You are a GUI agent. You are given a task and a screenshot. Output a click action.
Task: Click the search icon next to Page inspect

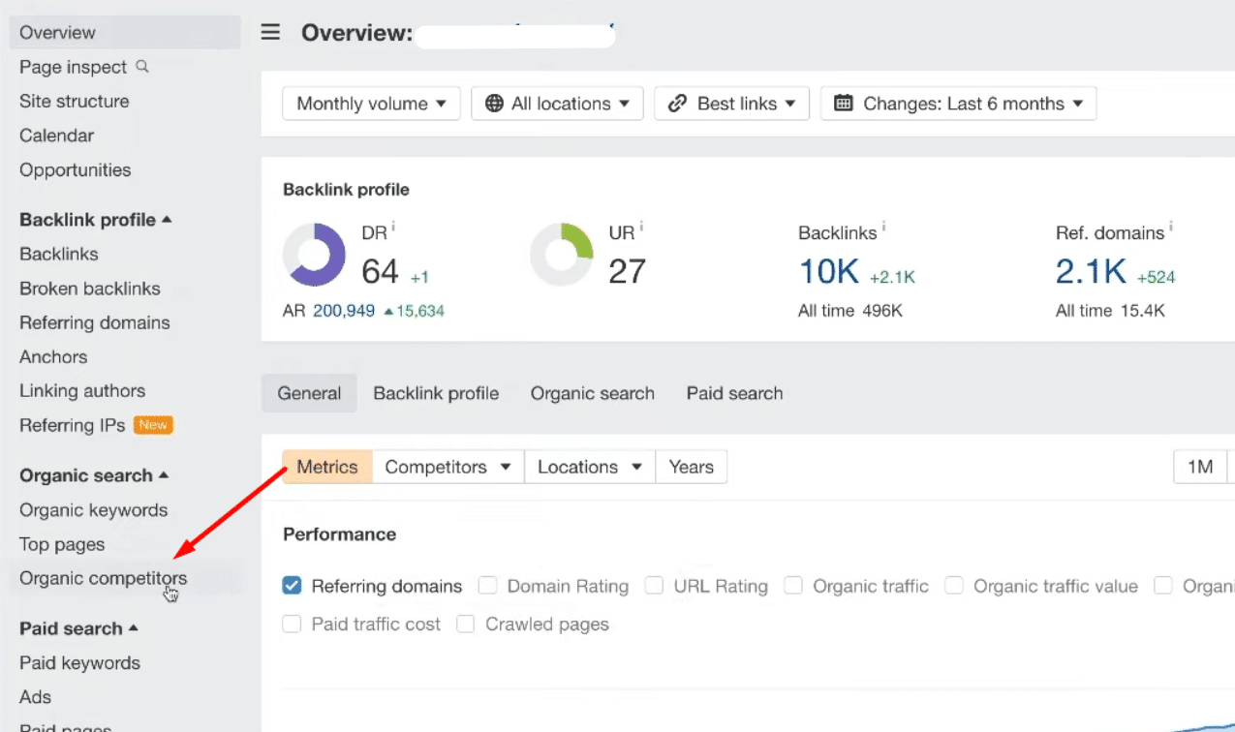[x=142, y=67]
